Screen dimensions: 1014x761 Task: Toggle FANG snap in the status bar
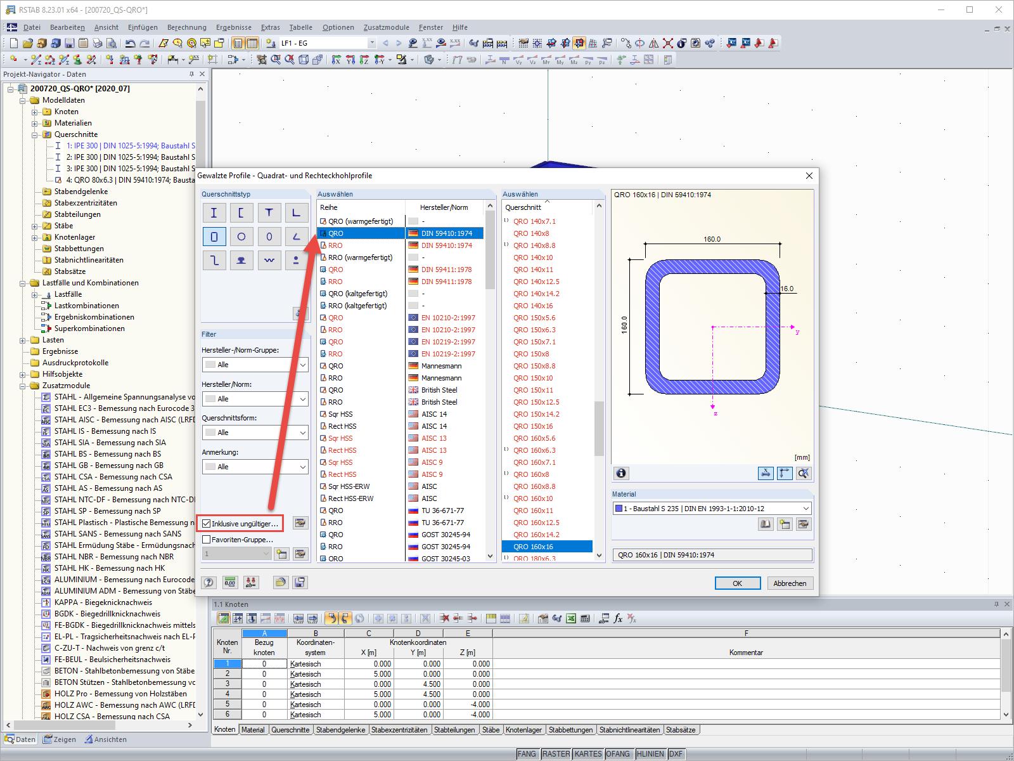[x=527, y=754]
